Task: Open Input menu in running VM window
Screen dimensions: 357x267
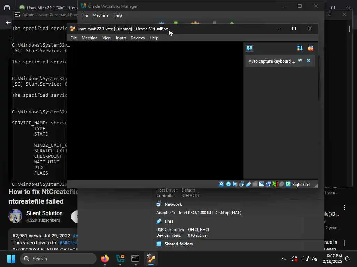Action: [x=121, y=38]
